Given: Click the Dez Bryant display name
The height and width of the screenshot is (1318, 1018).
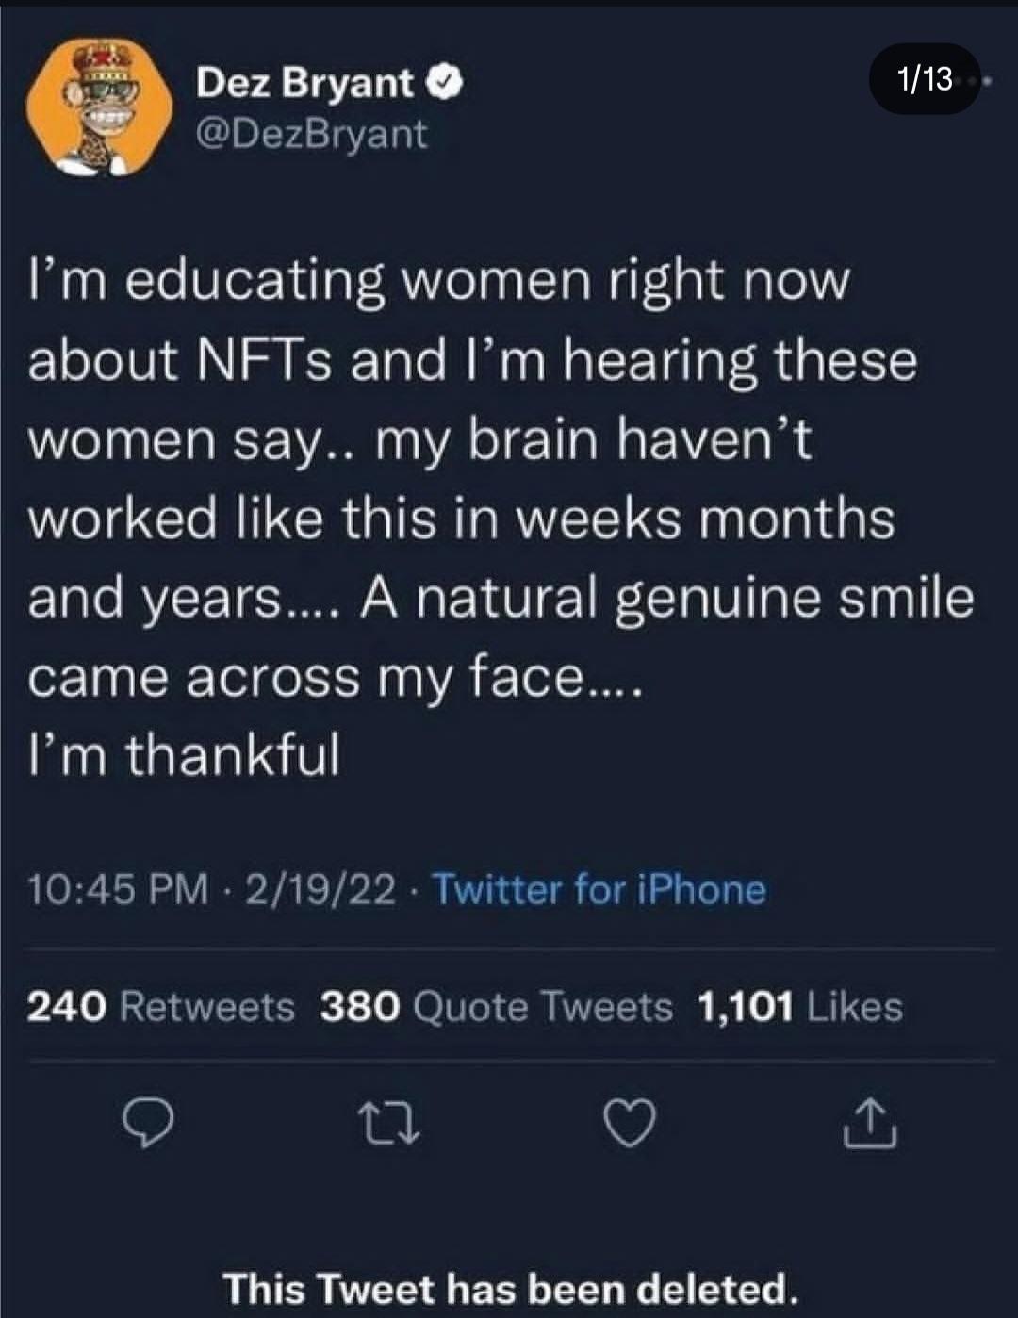Looking at the screenshot, I should [x=304, y=84].
